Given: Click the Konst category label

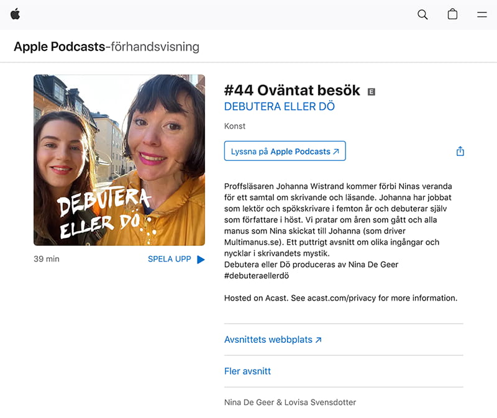Looking at the screenshot, I should pyautogui.click(x=235, y=126).
